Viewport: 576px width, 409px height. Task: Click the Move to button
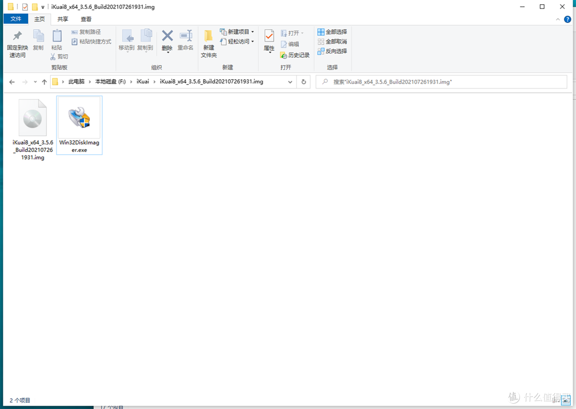(127, 40)
